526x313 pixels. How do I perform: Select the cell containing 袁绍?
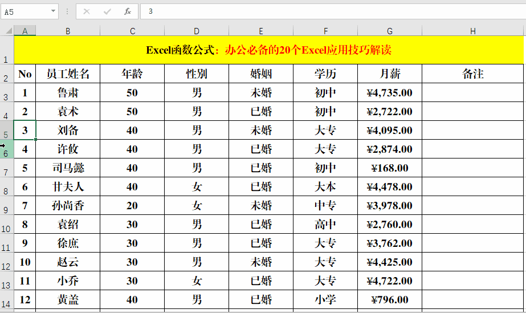(x=68, y=223)
